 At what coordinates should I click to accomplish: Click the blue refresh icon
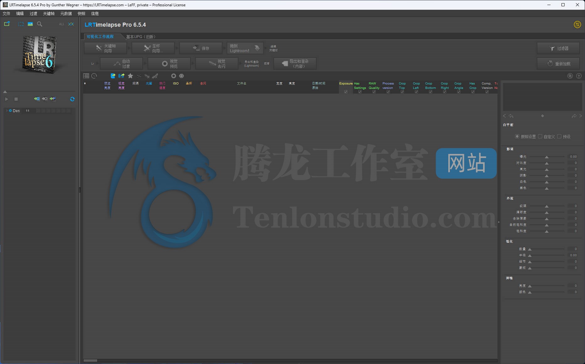72,99
